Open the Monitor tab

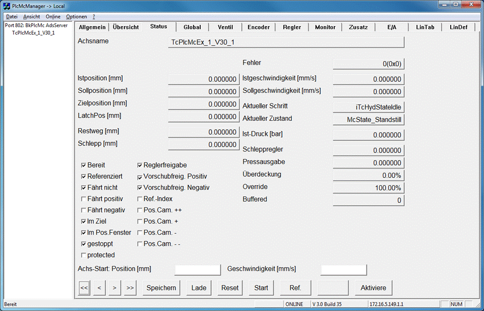(x=325, y=27)
